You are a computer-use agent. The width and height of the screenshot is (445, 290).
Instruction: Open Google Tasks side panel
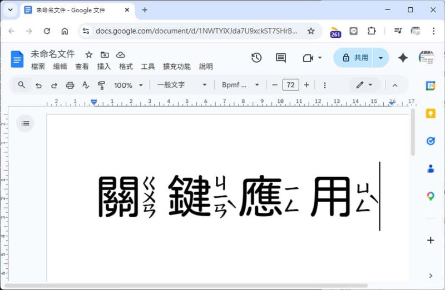pyautogui.click(x=431, y=141)
